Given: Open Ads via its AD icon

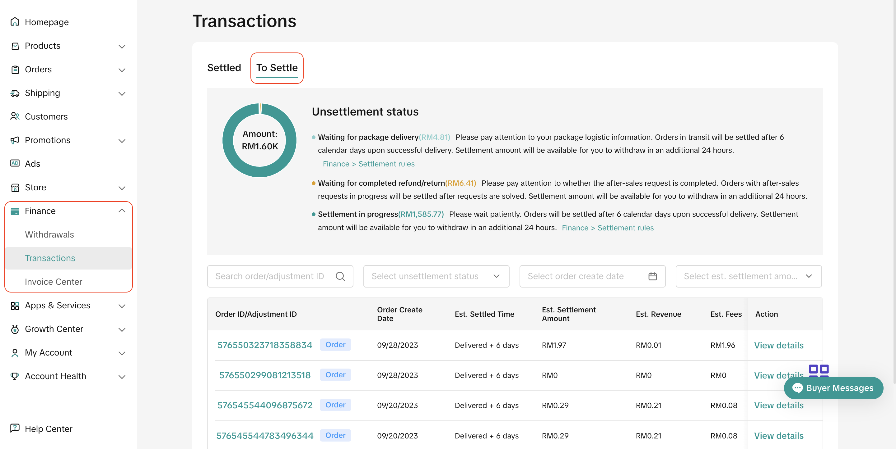Looking at the screenshot, I should click(x=15, y=163).
